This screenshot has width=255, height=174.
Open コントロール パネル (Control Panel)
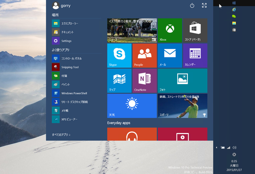pyautogui.click(x=71, y=59)
